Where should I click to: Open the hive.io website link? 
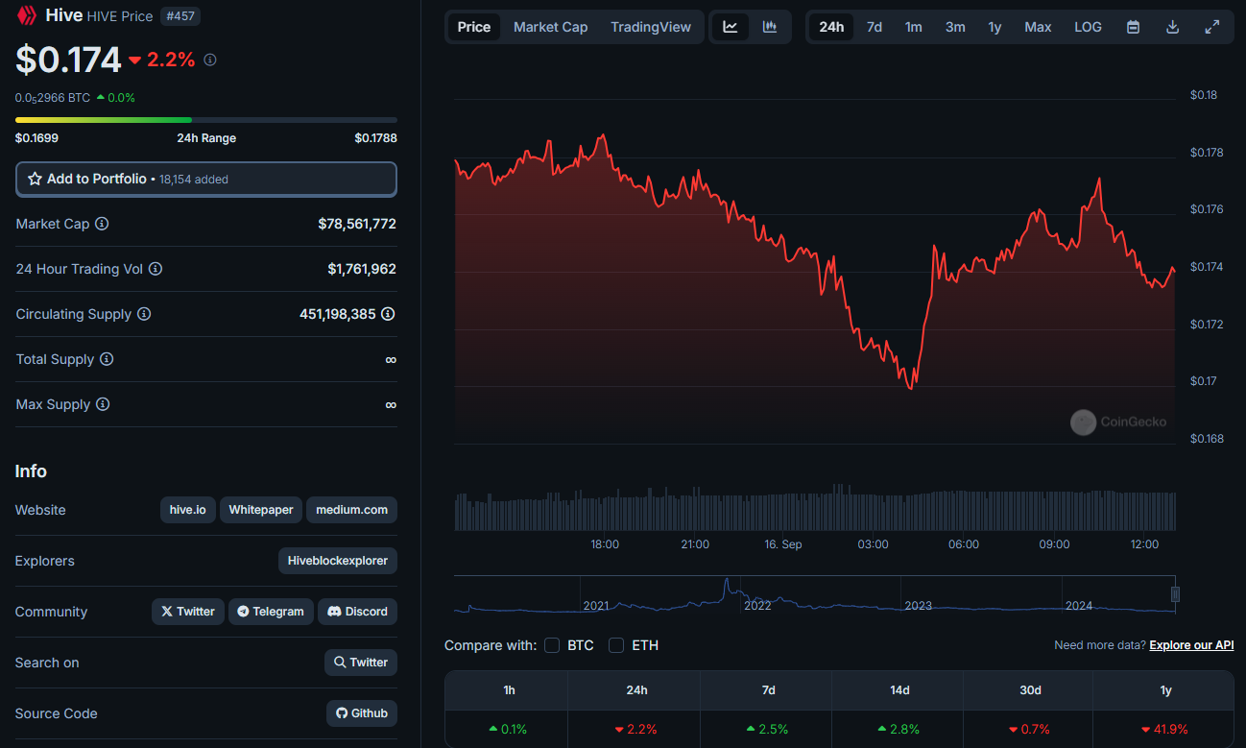(x=188, y=510)
